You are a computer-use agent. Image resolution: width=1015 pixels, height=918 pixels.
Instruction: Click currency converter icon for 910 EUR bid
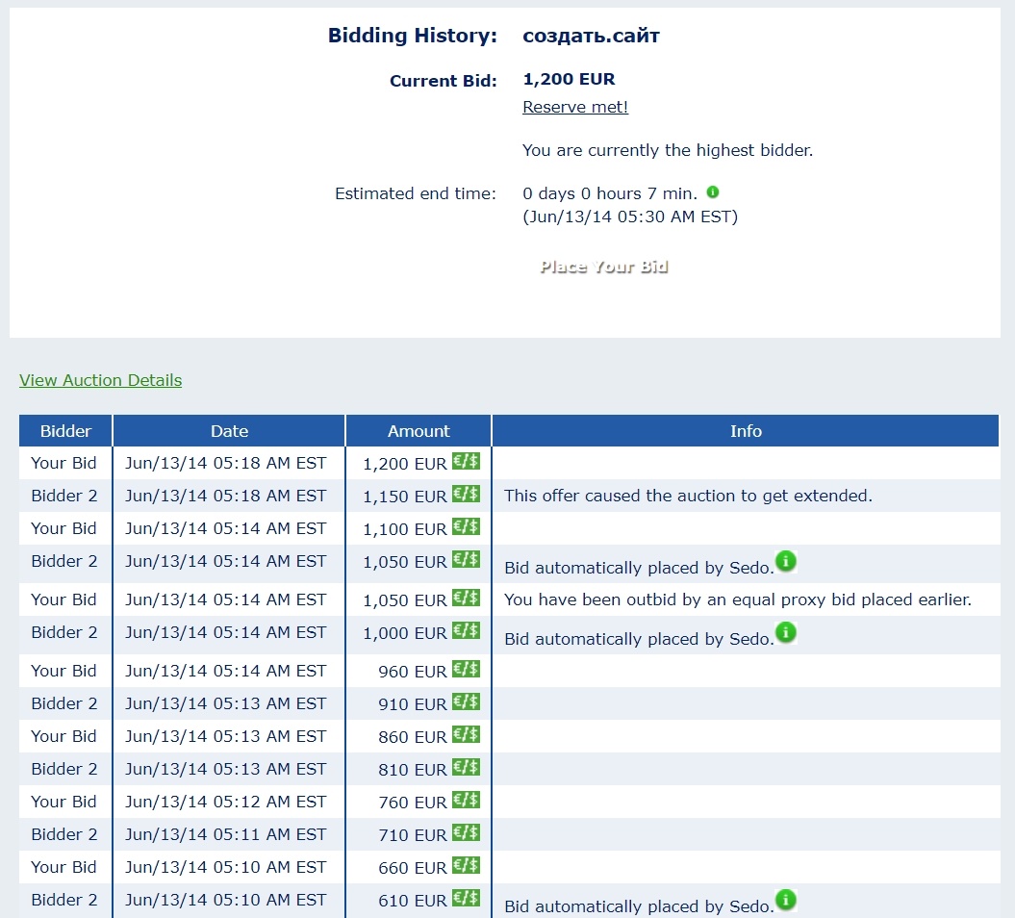[x=466, y=701]
